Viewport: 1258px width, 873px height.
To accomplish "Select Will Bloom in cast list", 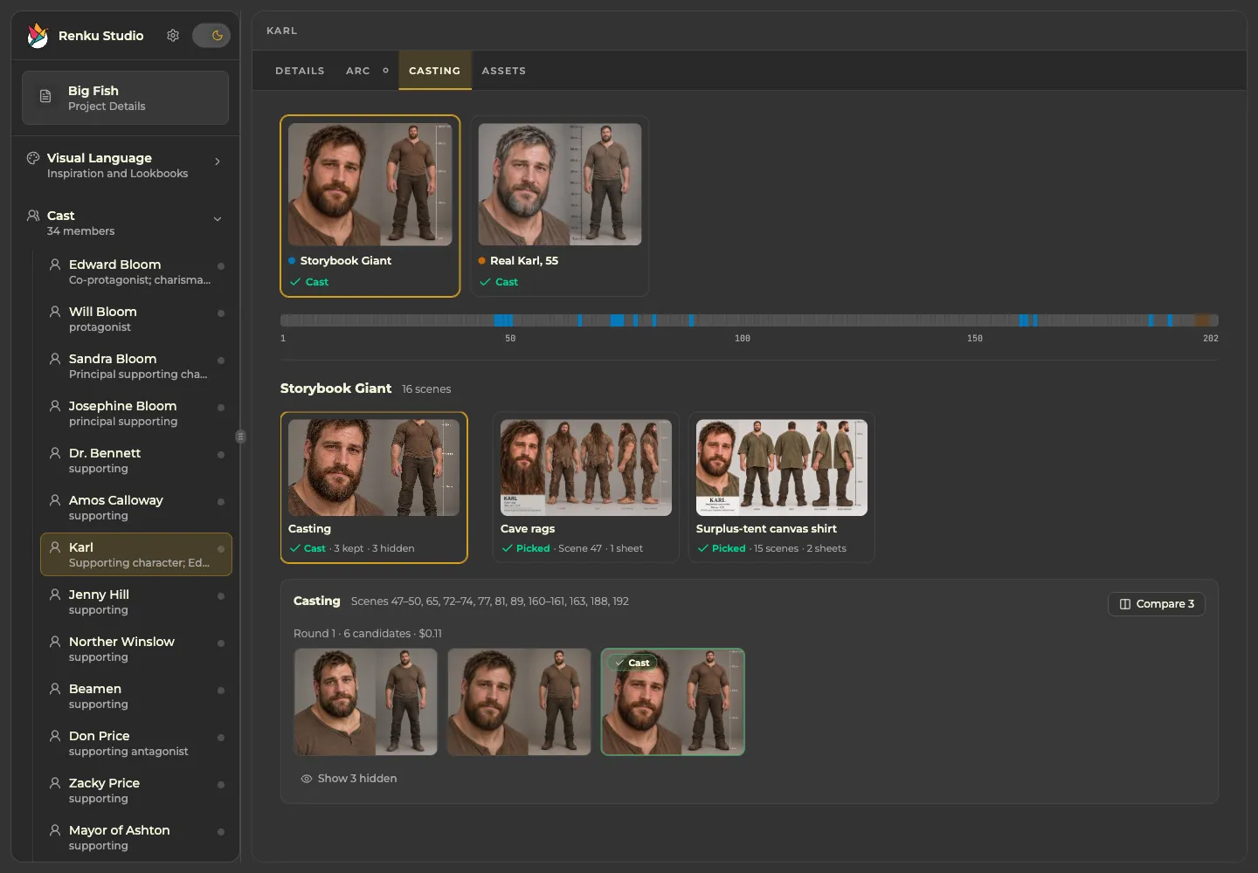I will [136, 319].
